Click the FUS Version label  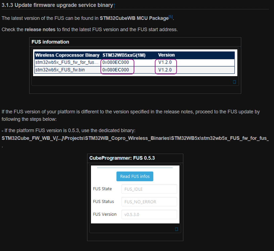105,214
